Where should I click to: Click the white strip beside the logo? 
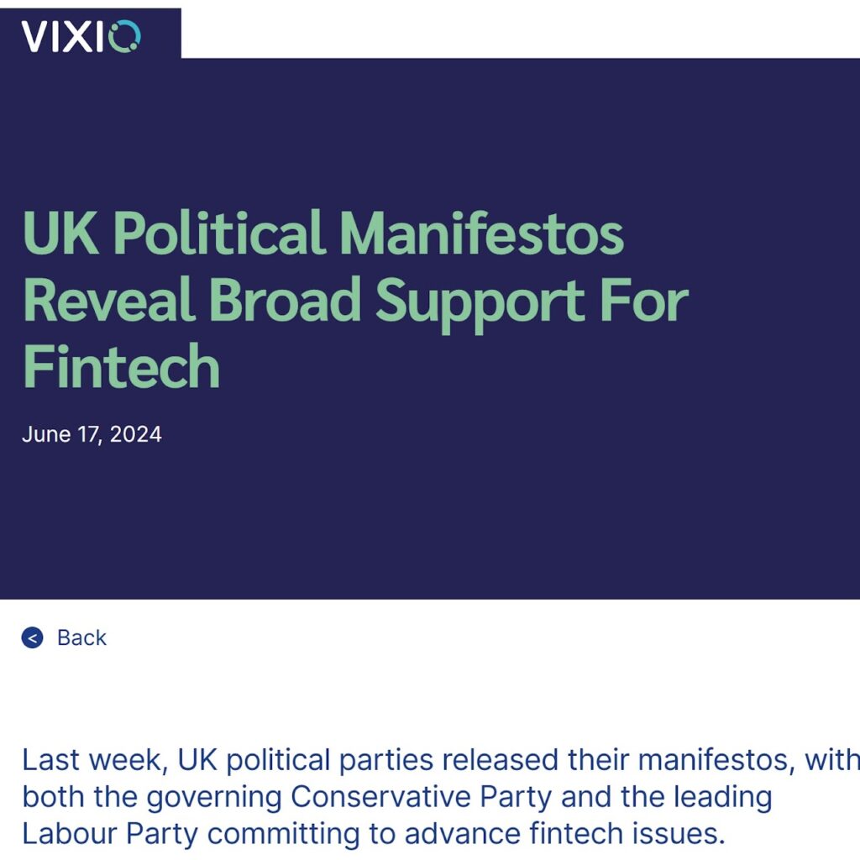coord(521,29)
